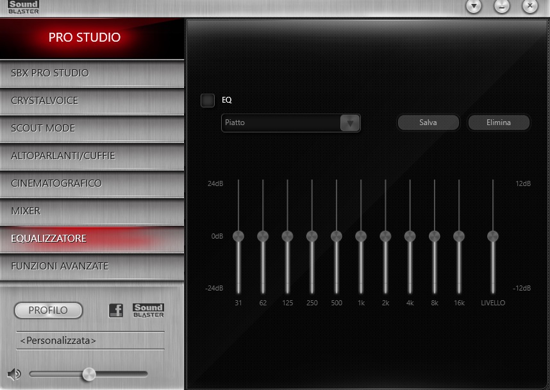Click the master volume slider knob
550x390 pixels.
click(x=89, y=374)
